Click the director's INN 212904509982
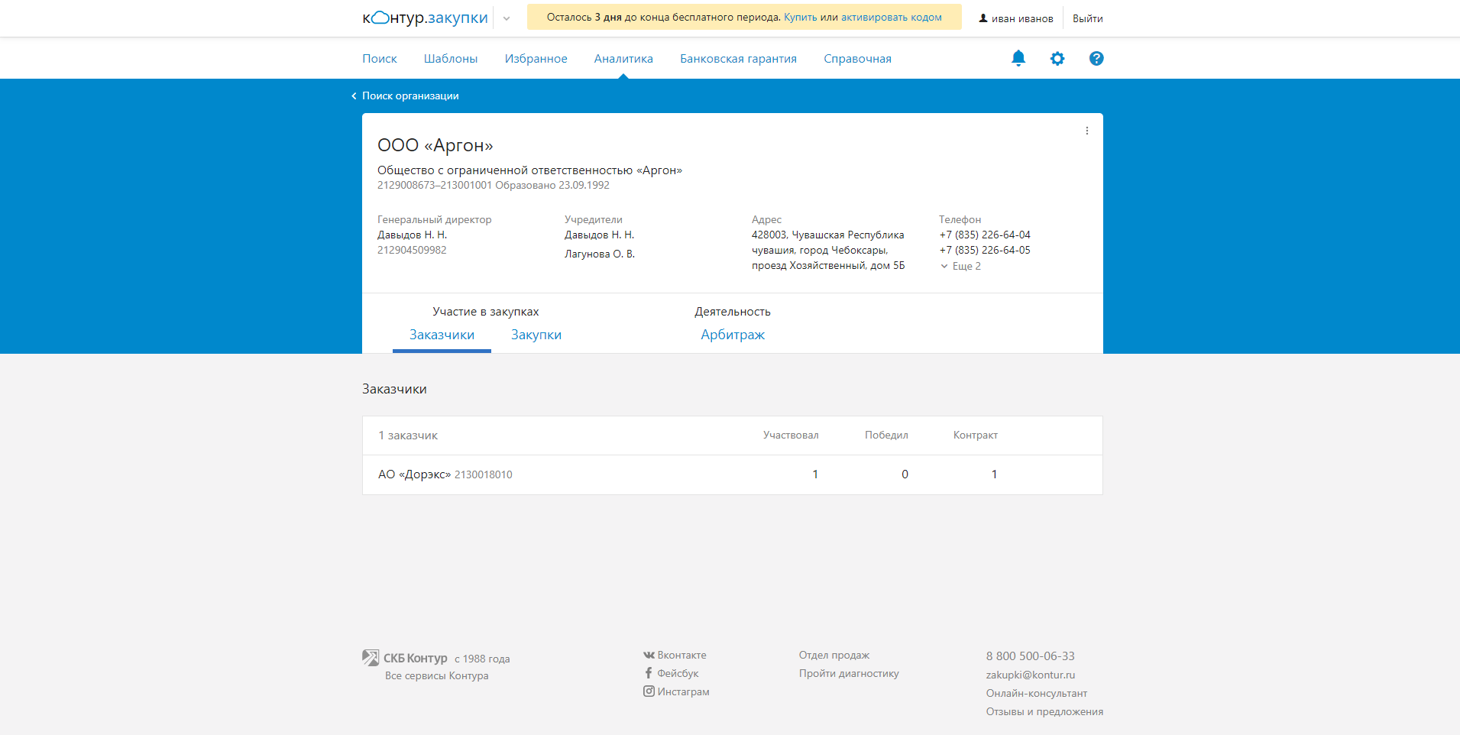The image size is (1460, 735). (412, 250)
